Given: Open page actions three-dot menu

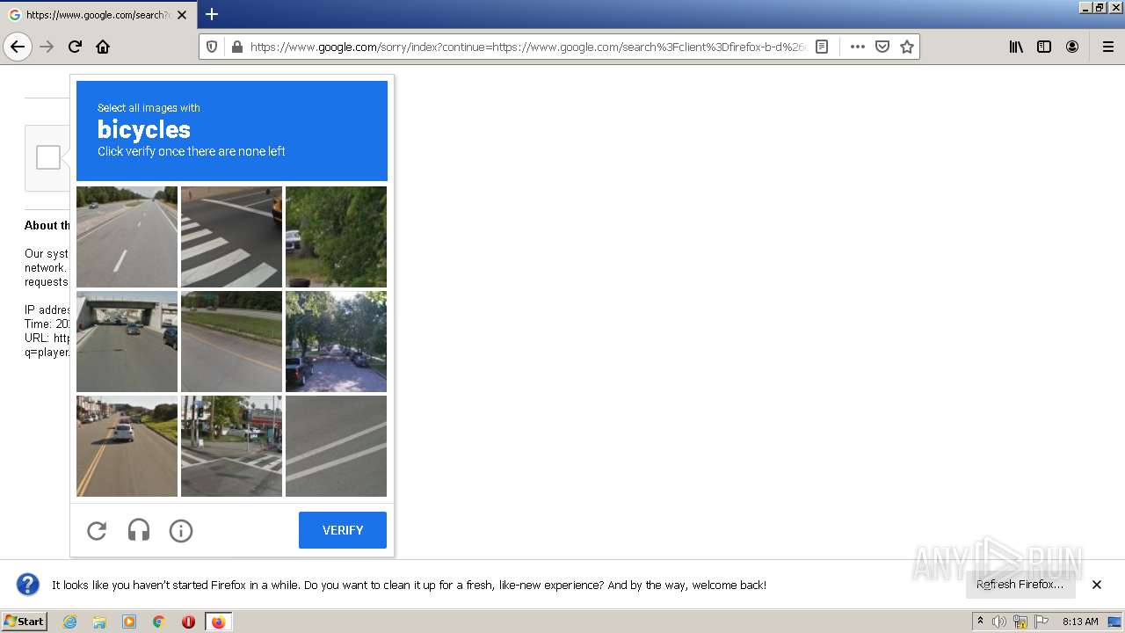Looking at the screenshot, I should (x=858, y=47).
